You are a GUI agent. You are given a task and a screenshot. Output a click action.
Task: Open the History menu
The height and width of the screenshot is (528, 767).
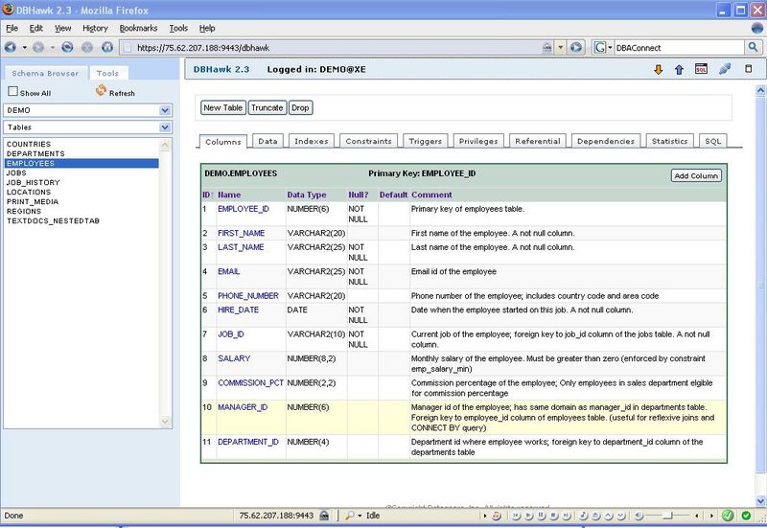[95, 28]
